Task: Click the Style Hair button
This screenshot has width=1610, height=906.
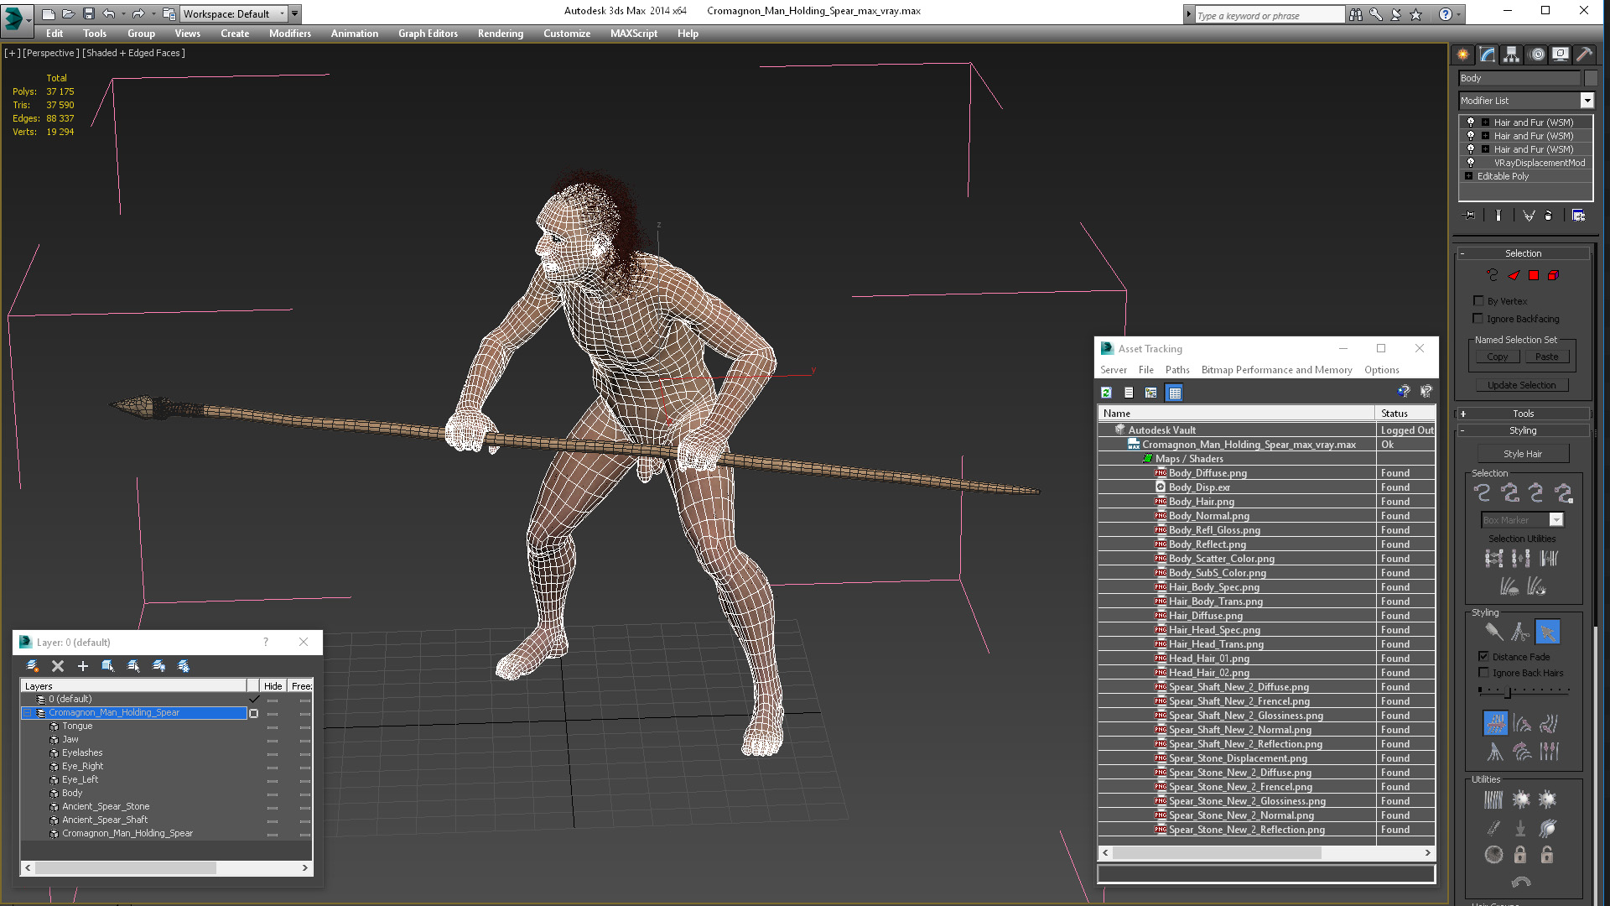Action: click(1522, 454)
